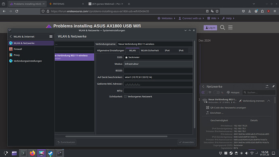Viewport: 279px width, 157px height.
Task: Click the Verbindungsname input field
Action: coord(155,44)
